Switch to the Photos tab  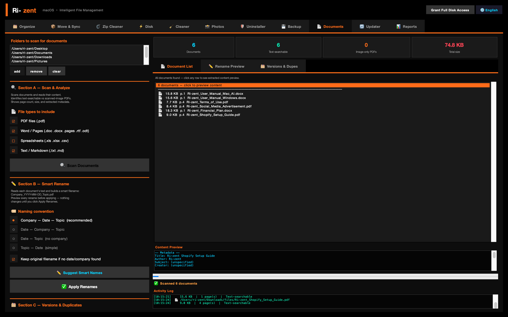pos(214,26)
